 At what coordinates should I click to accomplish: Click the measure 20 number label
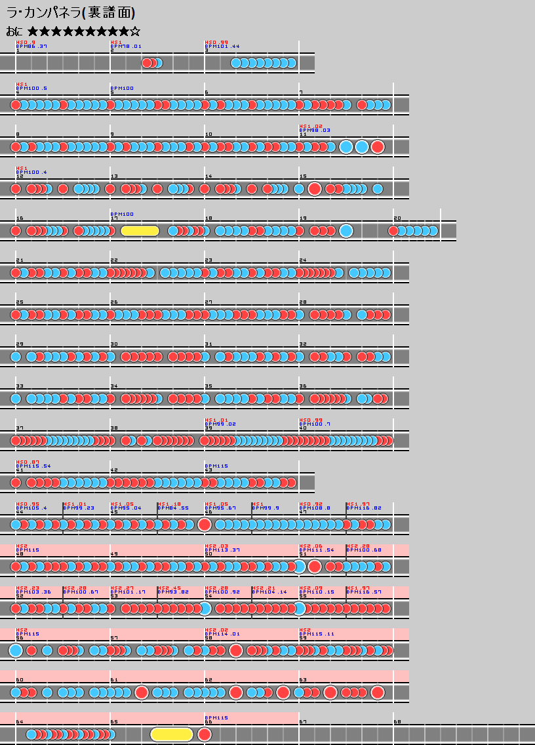pyautogui.click(x=397, y=218)
